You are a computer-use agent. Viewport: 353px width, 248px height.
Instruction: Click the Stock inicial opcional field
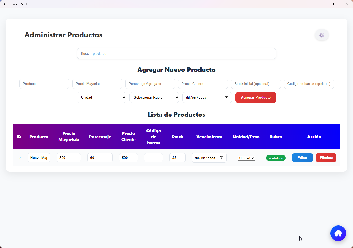coord(256,84)
